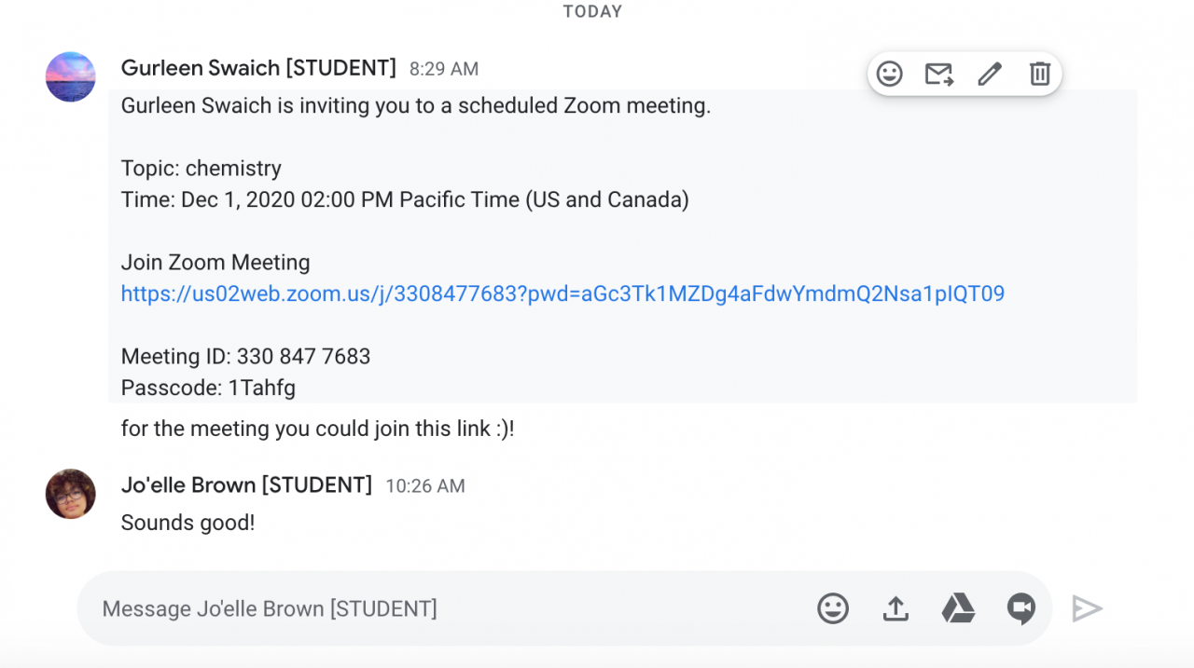Image resolution: width=1194 pixels, height=668 pixels.
Task: Click the 10:26 AM message timestamp
Action: [x=425, y=486]
